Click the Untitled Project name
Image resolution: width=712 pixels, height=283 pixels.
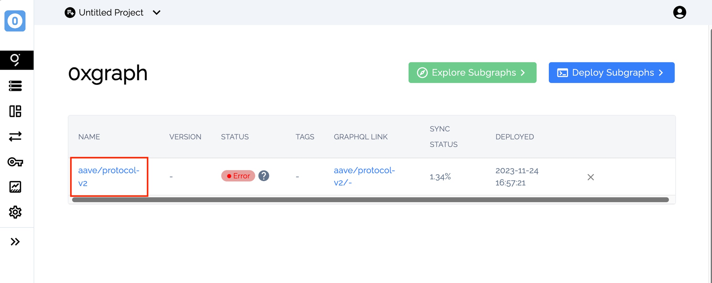point(111,12)
